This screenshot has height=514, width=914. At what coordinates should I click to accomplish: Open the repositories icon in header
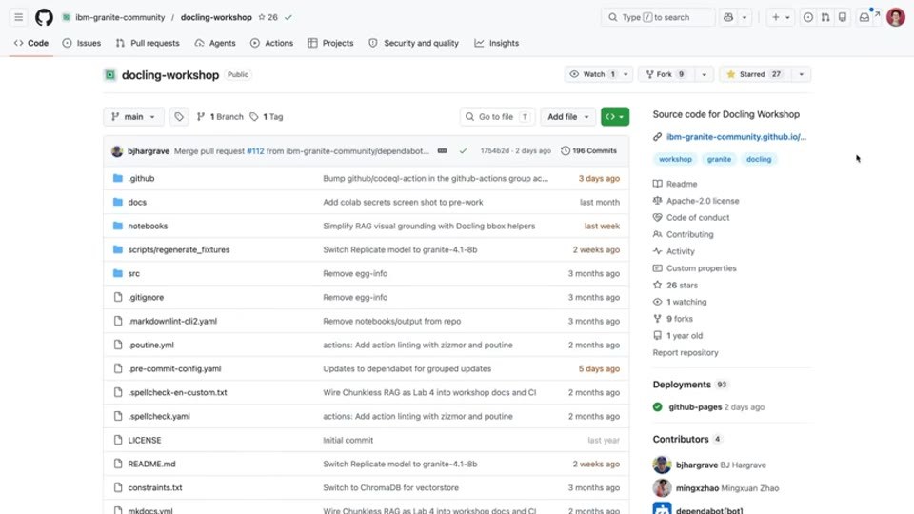point(843,17)
